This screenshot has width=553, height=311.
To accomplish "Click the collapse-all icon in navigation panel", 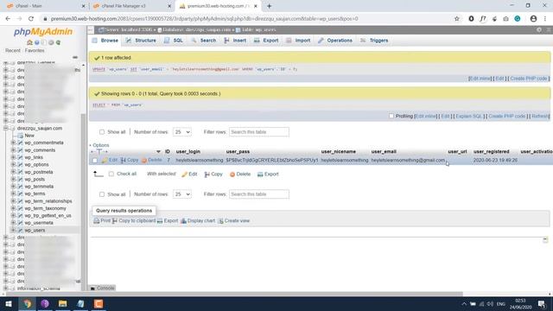I will [75, 57].
